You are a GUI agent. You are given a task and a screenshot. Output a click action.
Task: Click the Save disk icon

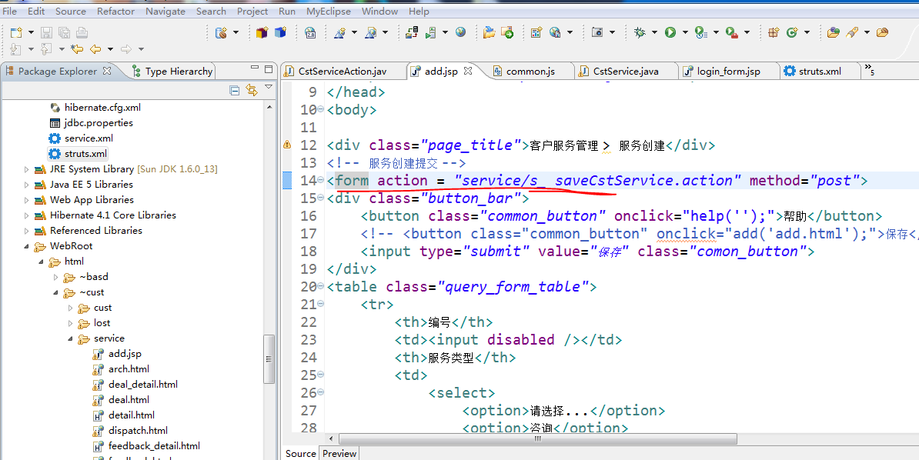[46, 33]
